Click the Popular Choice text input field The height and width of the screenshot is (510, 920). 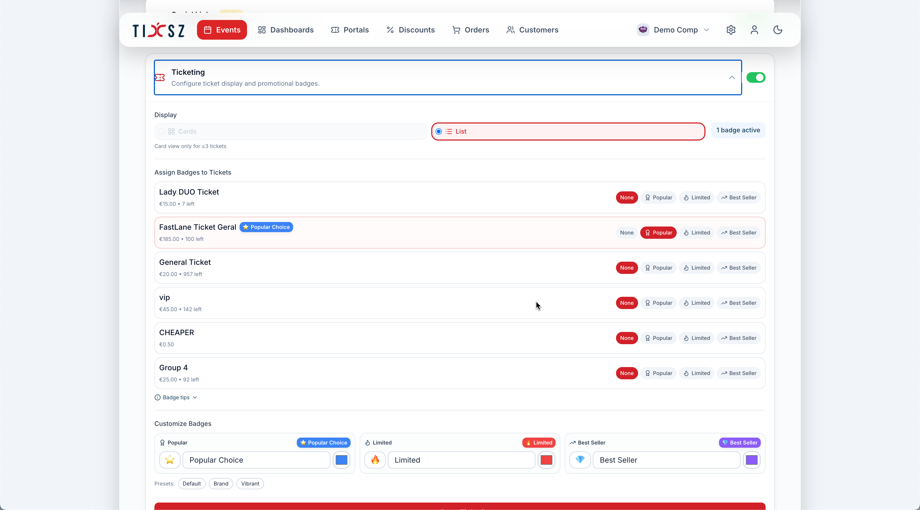click(257, 460)
